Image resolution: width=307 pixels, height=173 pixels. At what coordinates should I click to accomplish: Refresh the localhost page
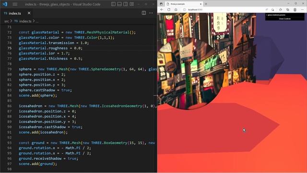[169, 10]
